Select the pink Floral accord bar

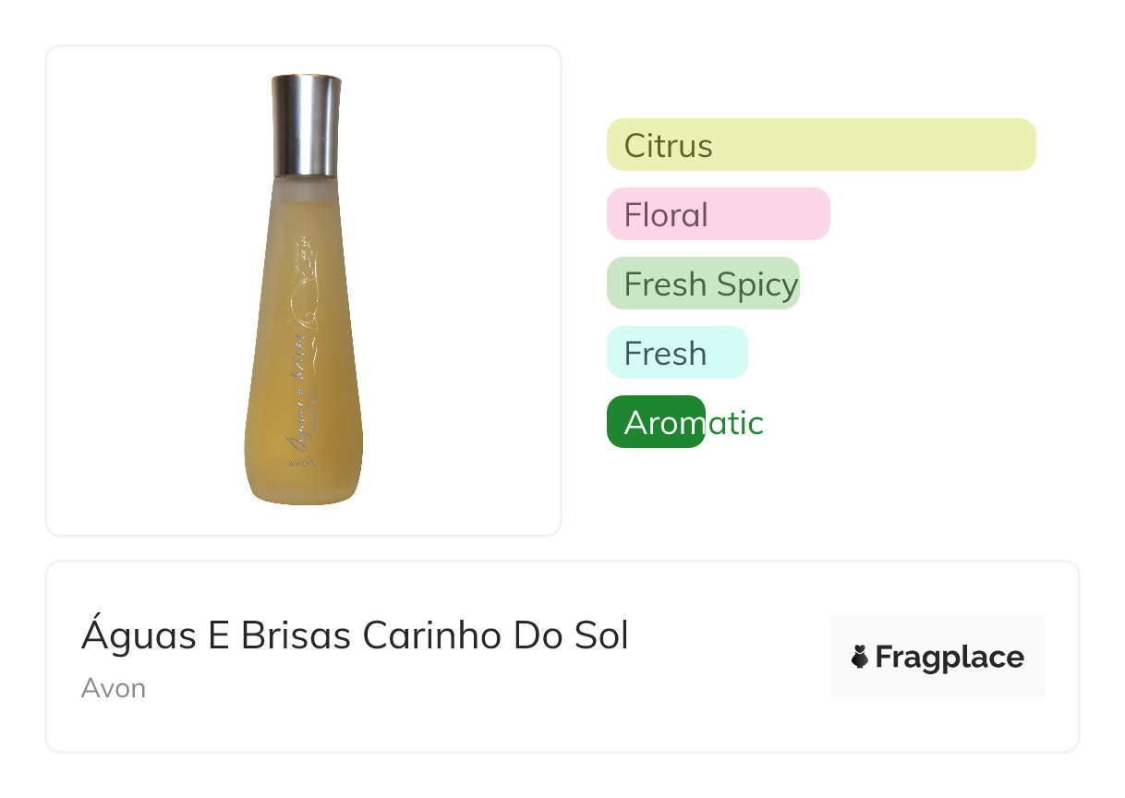(718, 214)
